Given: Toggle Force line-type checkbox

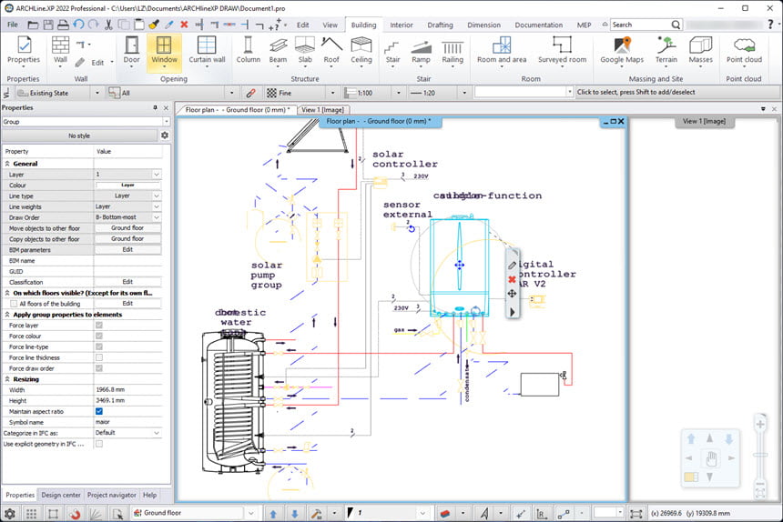Looking at the screenshot, I should point(99,347).
